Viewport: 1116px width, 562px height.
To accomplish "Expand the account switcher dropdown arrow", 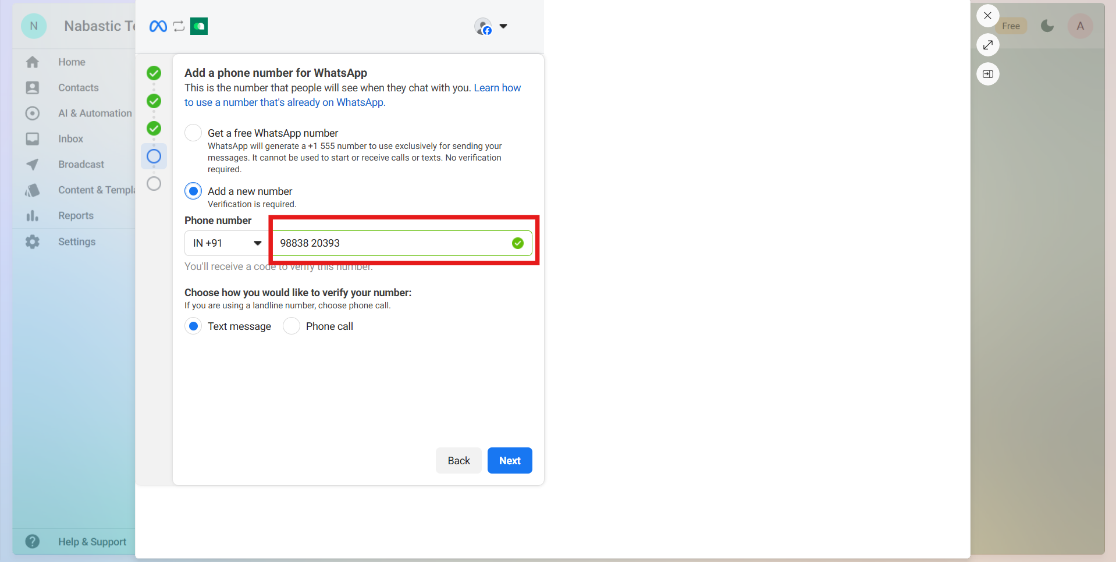I will [x=503, y=26].
